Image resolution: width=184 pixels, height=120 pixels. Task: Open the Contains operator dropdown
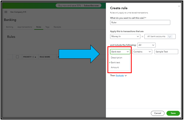pos(142,52)
